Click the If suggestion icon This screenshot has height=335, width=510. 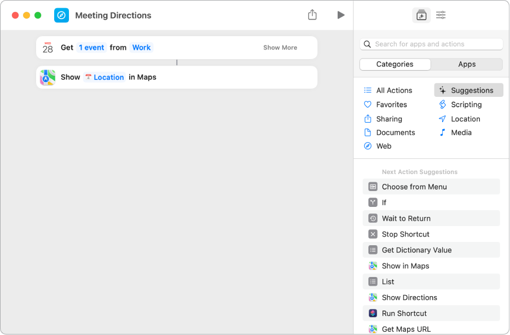[x=373, y=202]
